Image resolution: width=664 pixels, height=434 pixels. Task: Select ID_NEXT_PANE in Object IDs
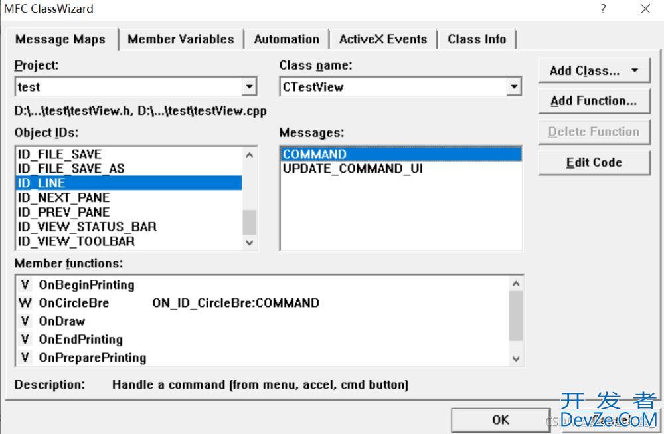(129, 197)
